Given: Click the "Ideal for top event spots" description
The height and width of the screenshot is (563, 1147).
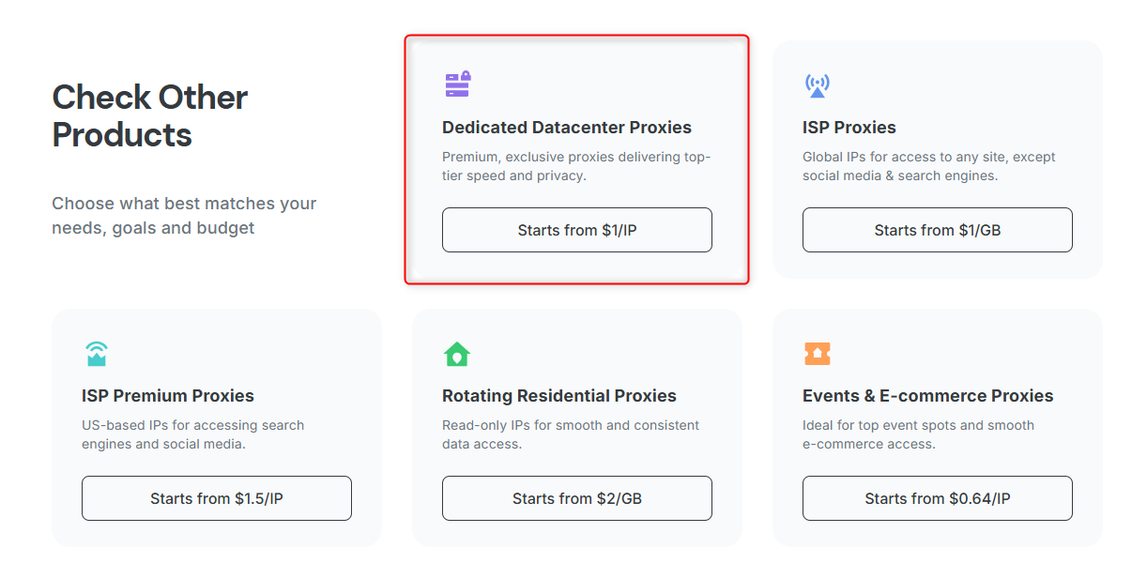Looking at the screenshot, I should tap(918, 434).
